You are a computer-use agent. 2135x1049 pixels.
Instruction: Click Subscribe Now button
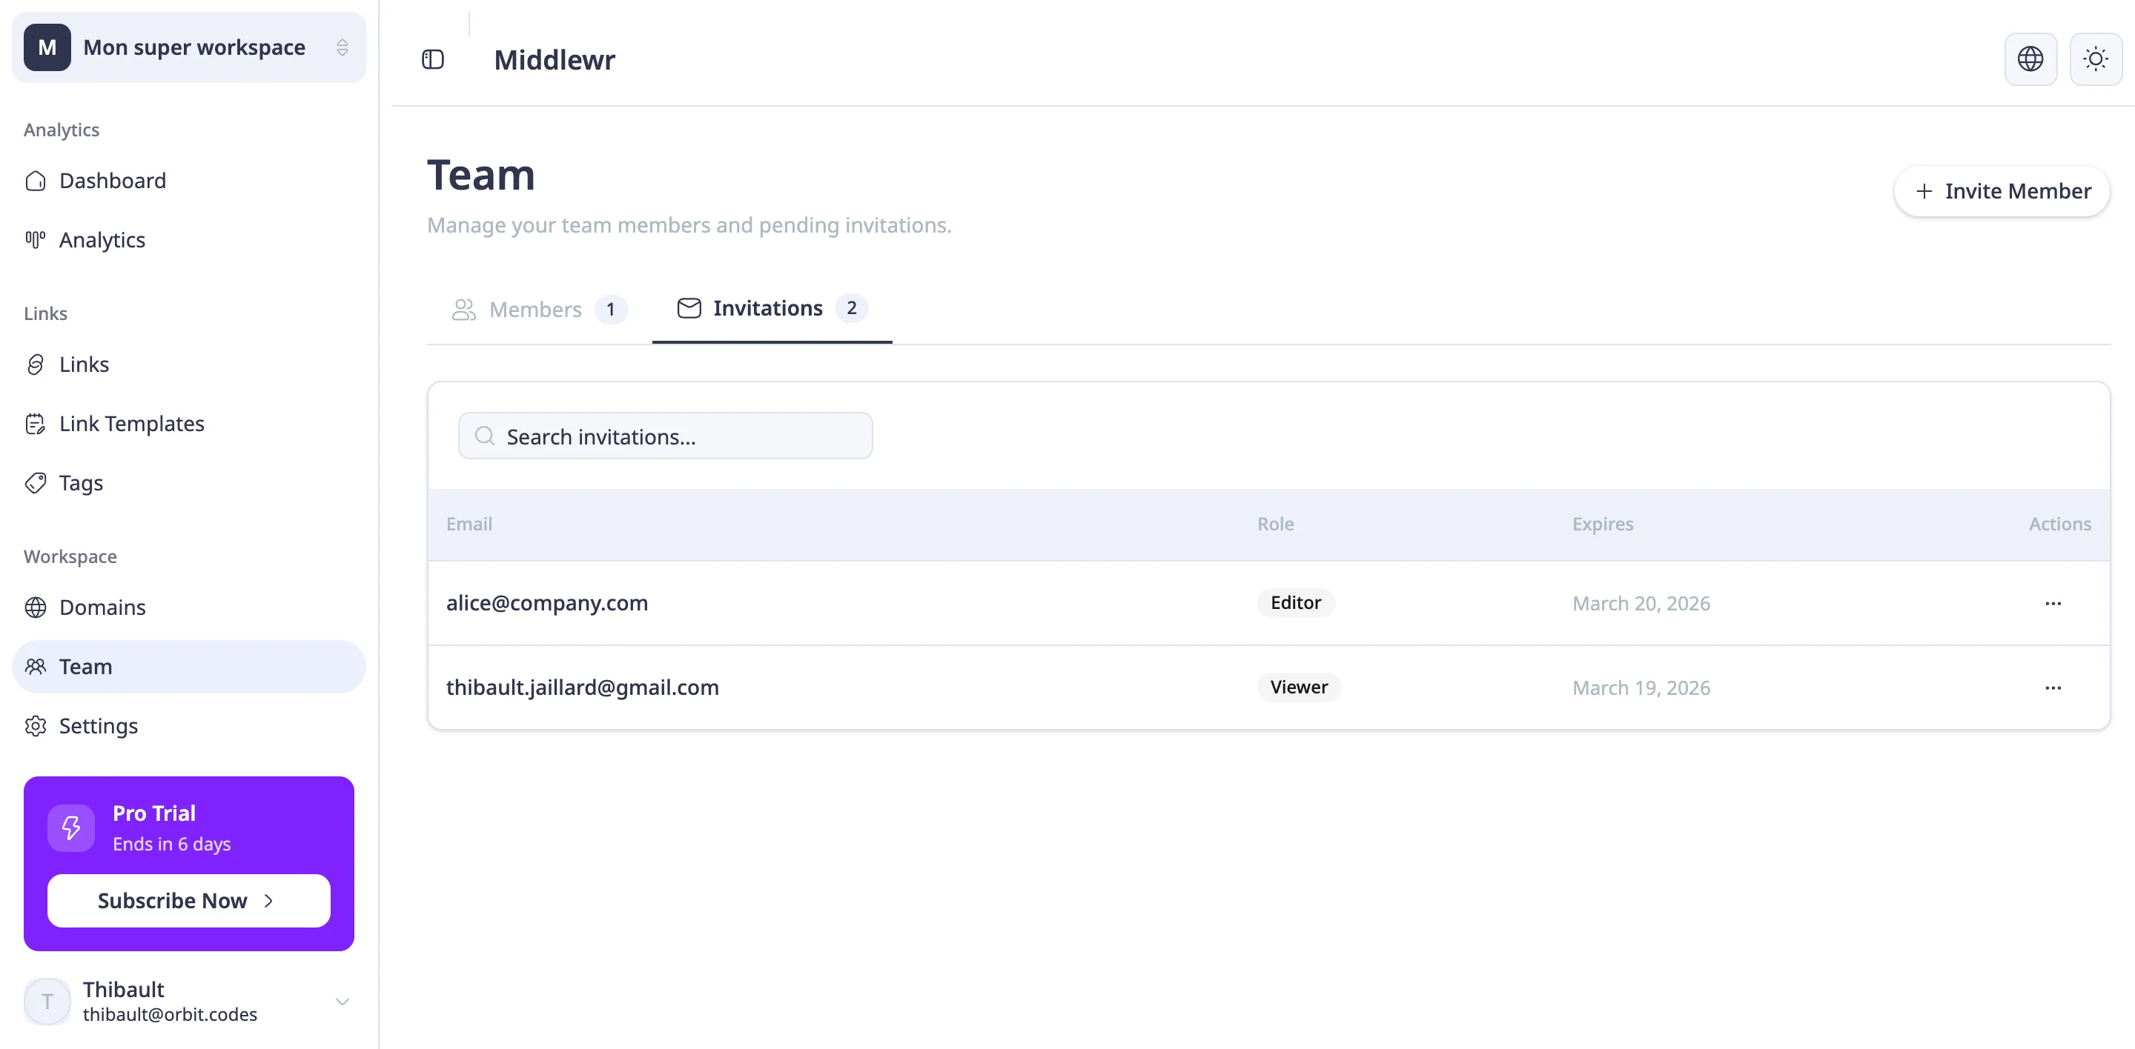(x=188, y=901)
